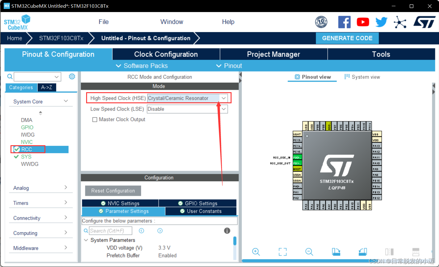Open the YouTube channel icon
Viewport: 439px width, 267px height.
[x=363, y=22]
